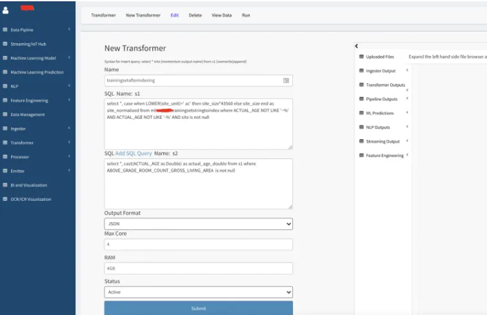Screen dimensions: 487x315
Task: Click the Uploaded Files database icon
Action: coord(362,57)
